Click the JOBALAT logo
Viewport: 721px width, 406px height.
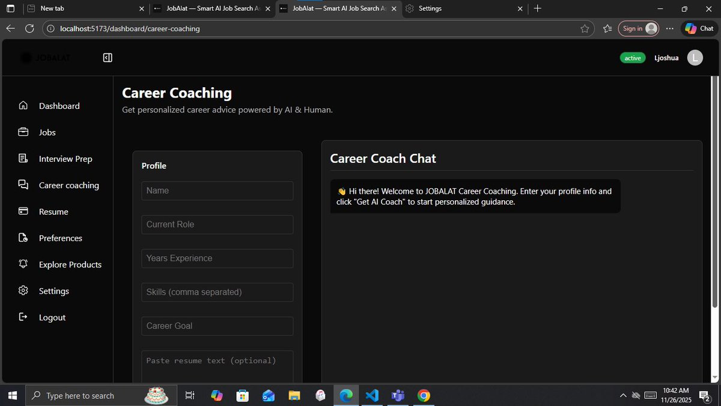coord(46,58)
